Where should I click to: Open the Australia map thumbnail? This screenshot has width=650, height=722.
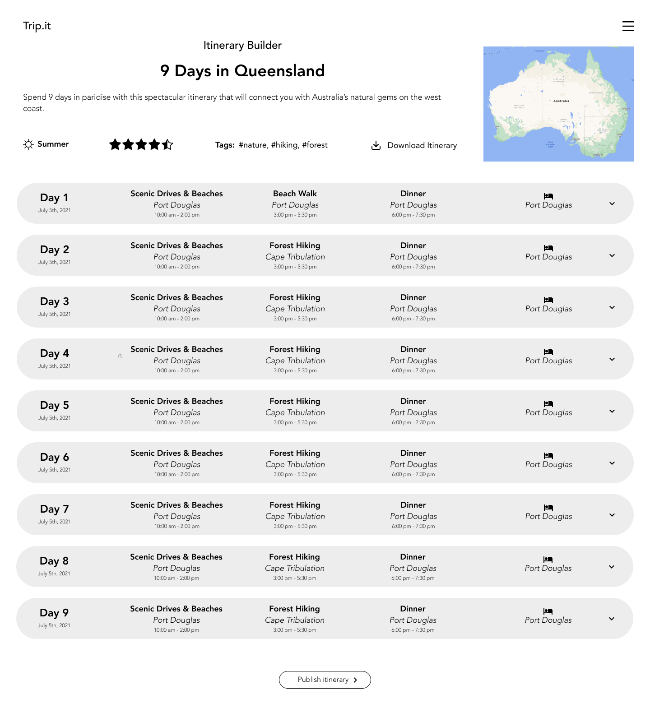tap(558, 104)
